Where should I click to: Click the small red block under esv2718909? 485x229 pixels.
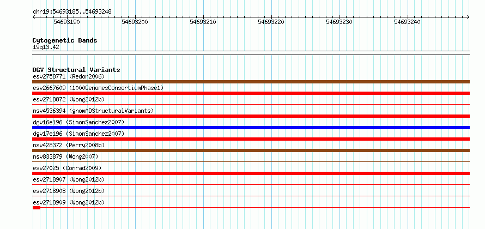tap(37, 208)
